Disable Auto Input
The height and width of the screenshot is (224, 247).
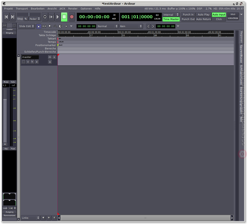pyautogui.click(x=219, y=15)
